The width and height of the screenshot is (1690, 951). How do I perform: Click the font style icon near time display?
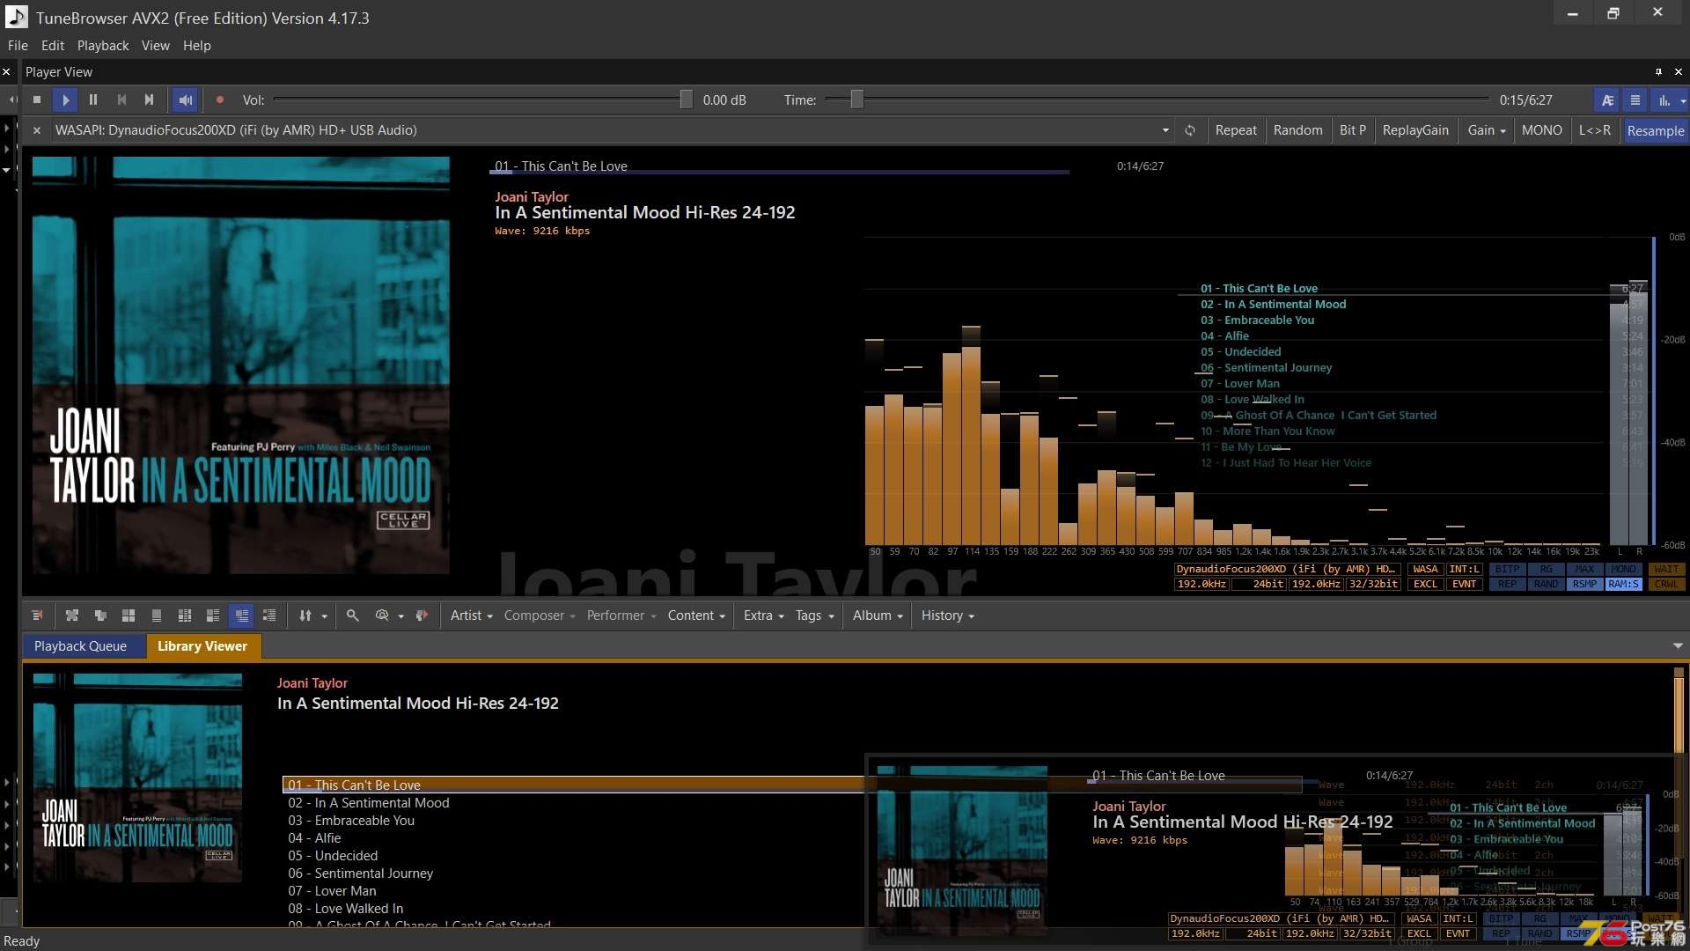1607,100
